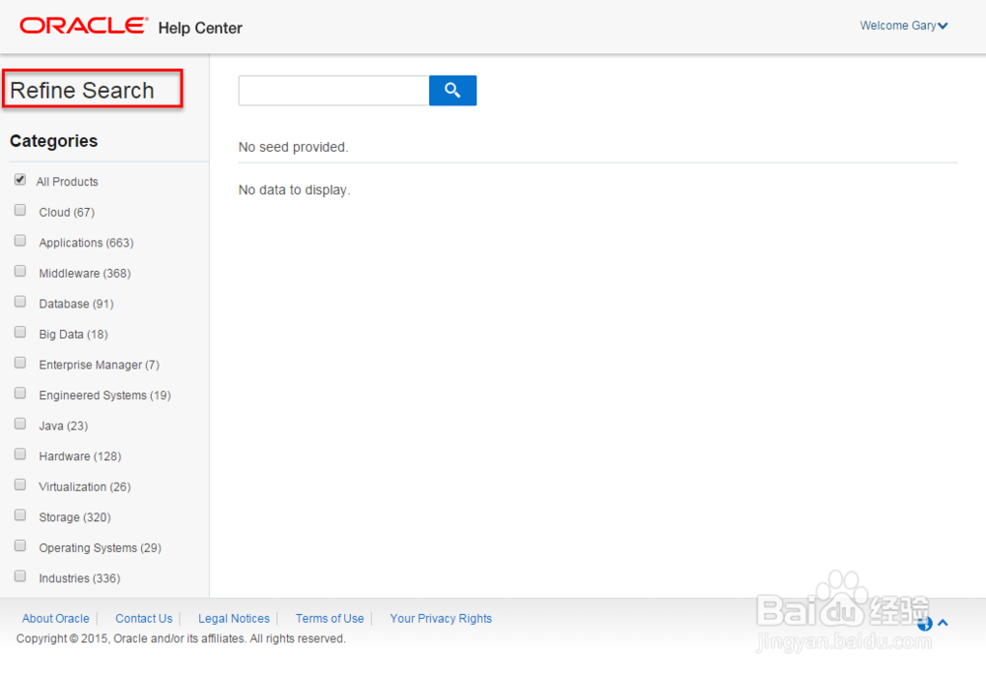Go to Terms of Use page

coord(329,619)
